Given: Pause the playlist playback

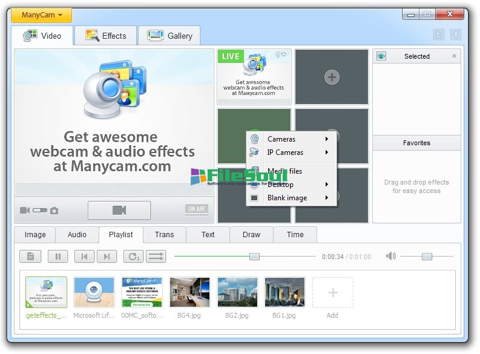Looking at the screenshot, I should point(58,257).
